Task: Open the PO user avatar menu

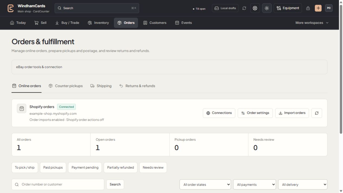Action: point(329,8)
